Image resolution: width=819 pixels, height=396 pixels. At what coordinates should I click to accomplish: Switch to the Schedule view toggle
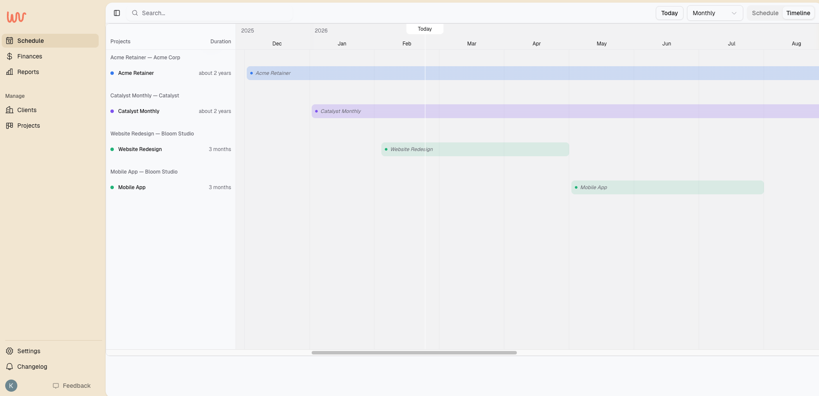coord(765,13)
